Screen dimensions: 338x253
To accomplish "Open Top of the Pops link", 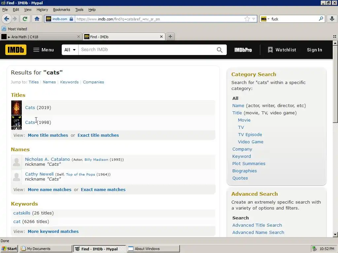I will (81, 175).
